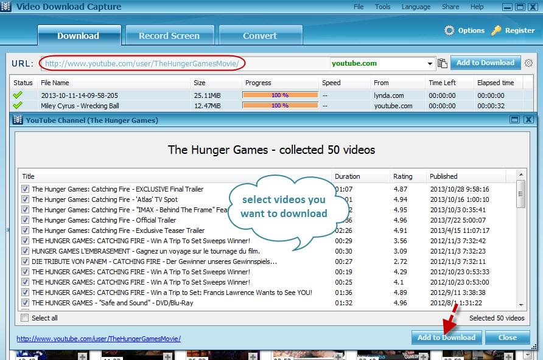Click the Options label
The width and height of the screenshot is (543, 360).
[471, 30]
